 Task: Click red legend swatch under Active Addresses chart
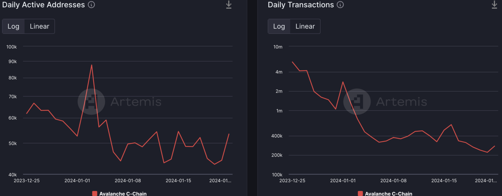coord(95,193)
